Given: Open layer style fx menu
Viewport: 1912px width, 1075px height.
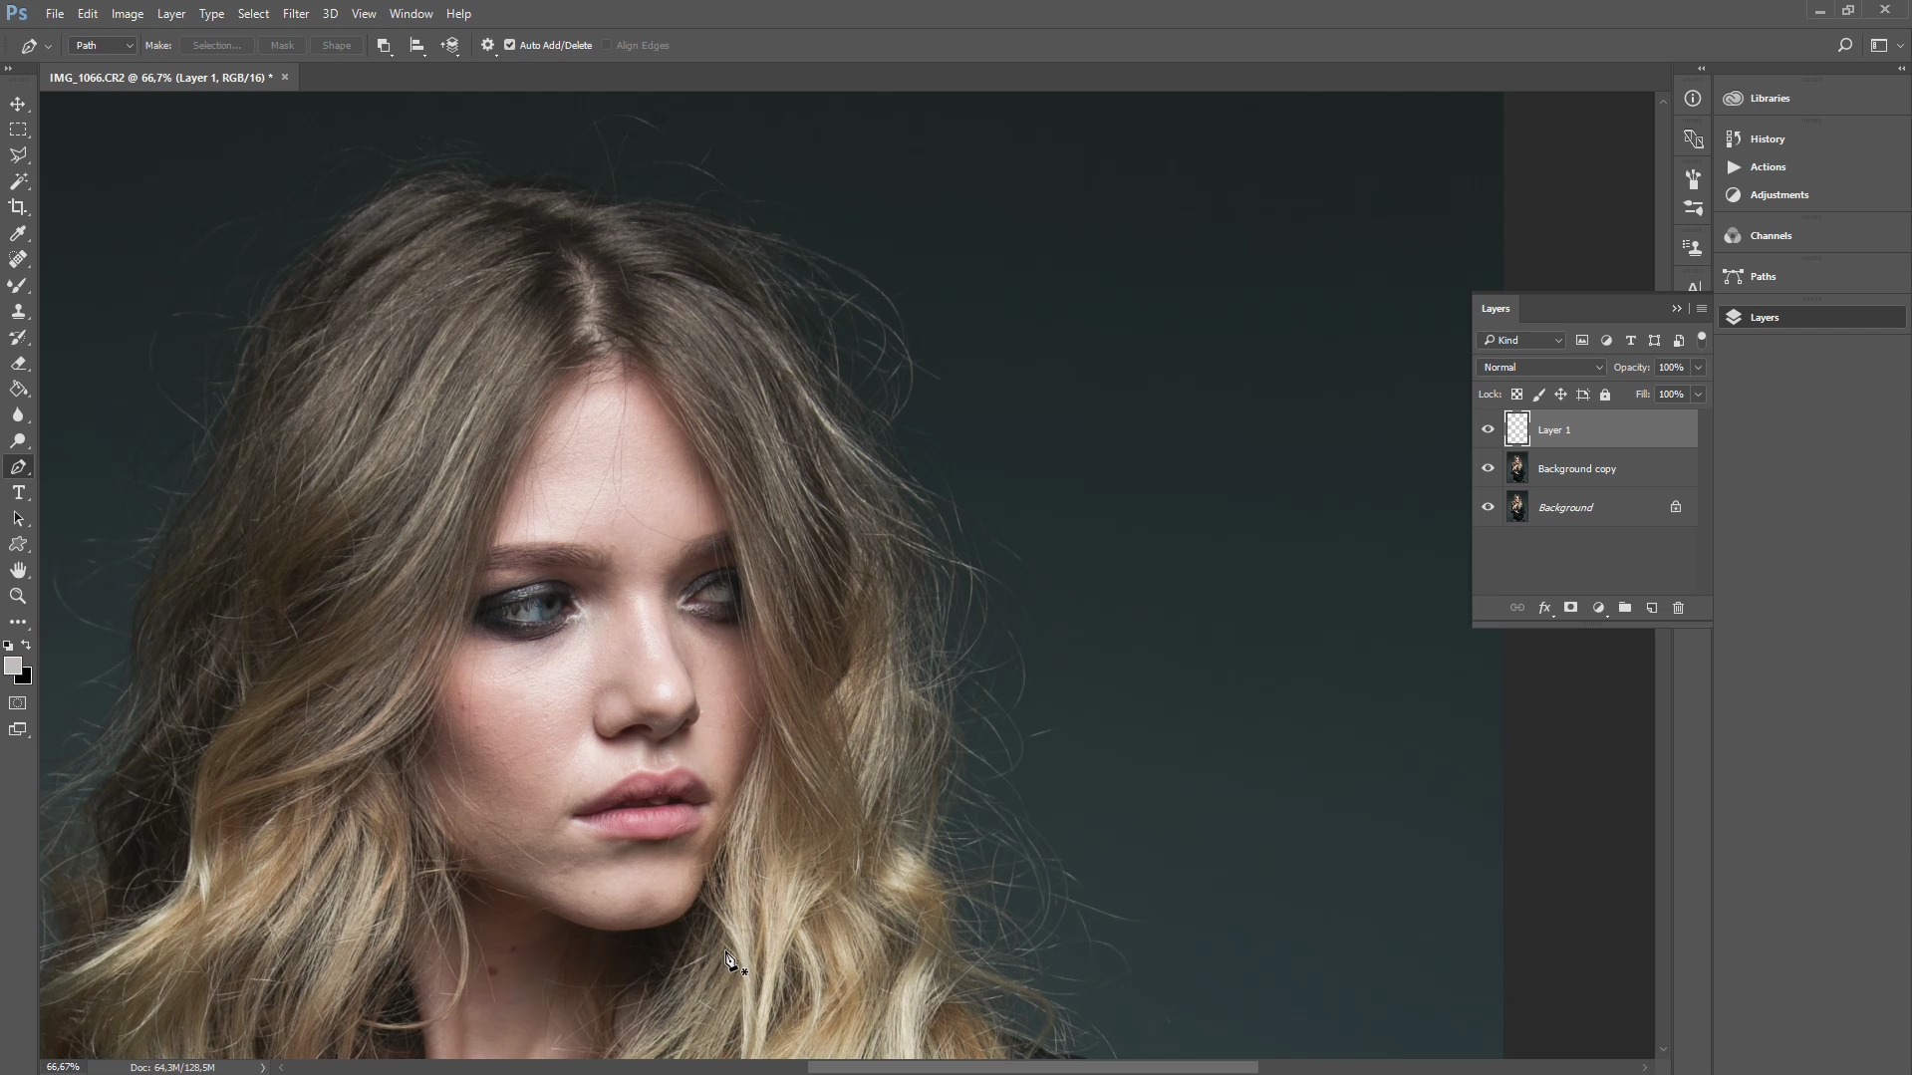Looking at the screenshot, I should click(x=1544, y=608).
